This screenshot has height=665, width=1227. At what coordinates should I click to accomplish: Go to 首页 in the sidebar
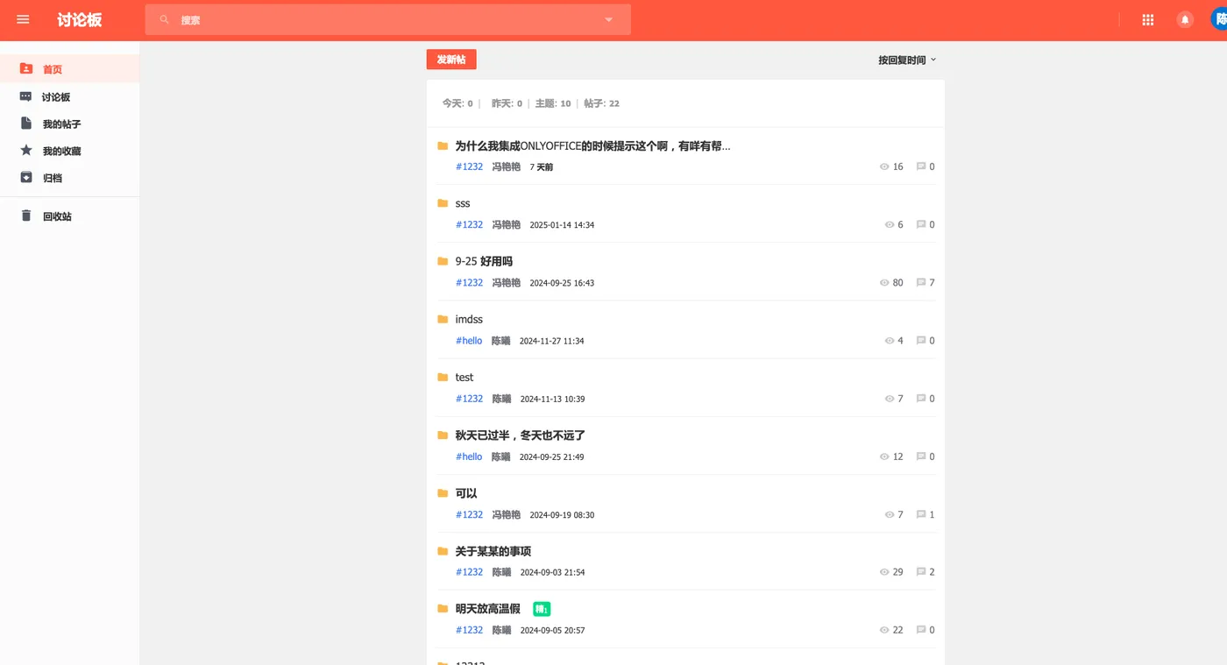70,69
